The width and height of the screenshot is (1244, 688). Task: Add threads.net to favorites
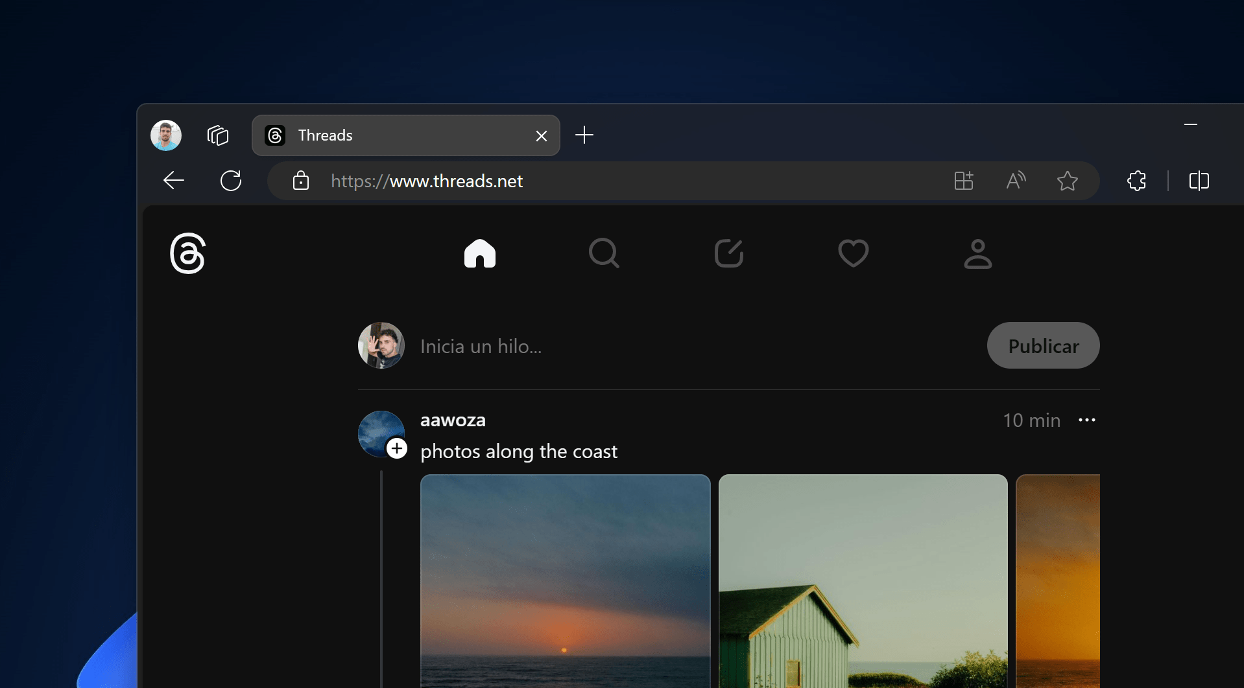[1067, 181]
